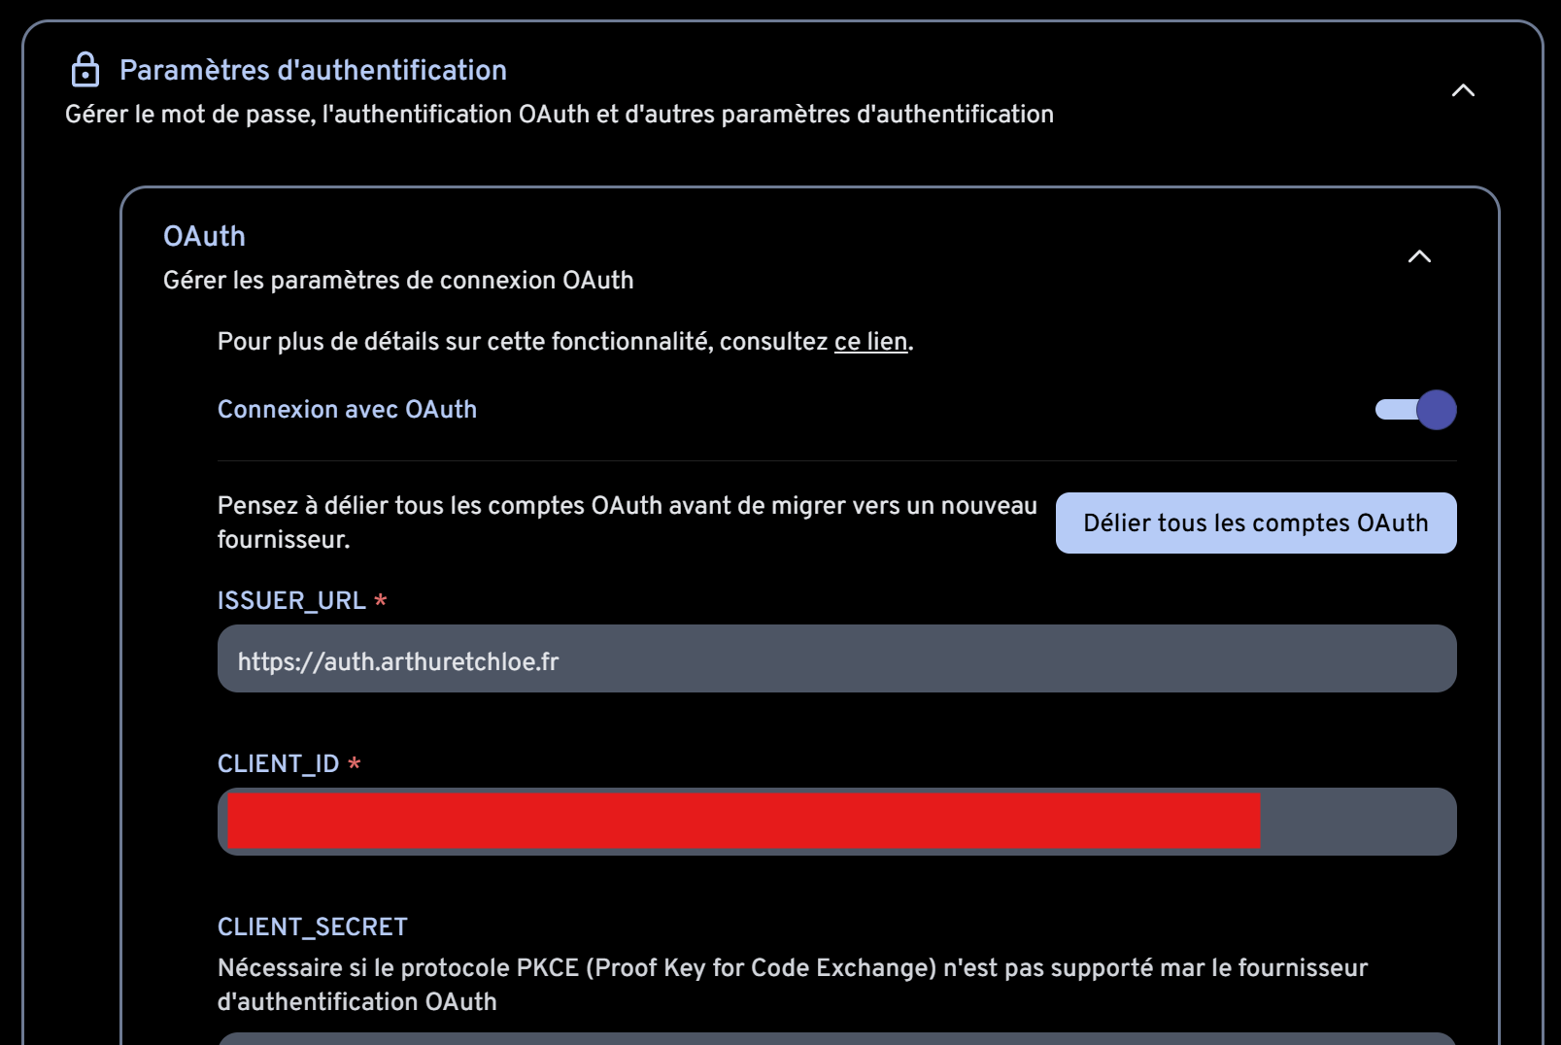1561x1045 pixels.
Task: Click the ISSUER_URL field label
Action: coord(291,601)
